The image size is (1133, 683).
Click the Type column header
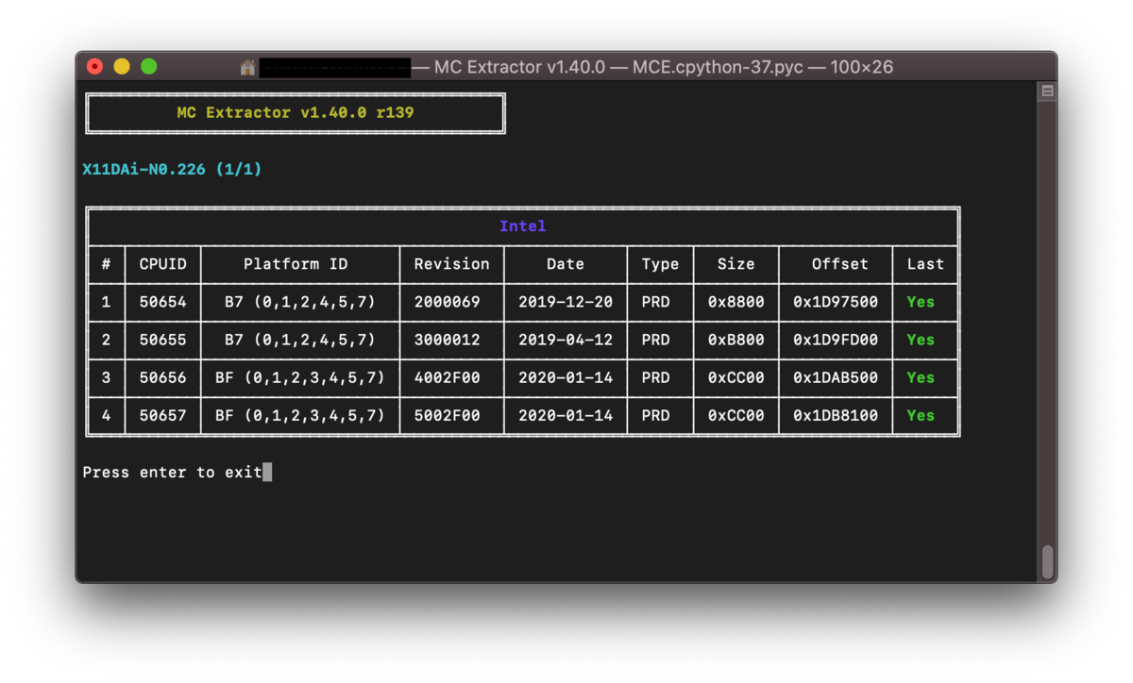660,264
